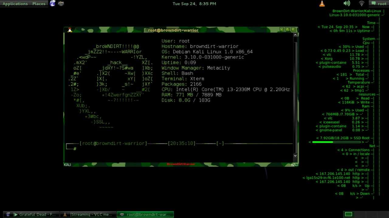This screenshot has width=389, height=218.
Task: Click Conky 'lga15s29-in-f6.1e100.net http' entry
Action: pyautogui.click(x=335, y=178)
